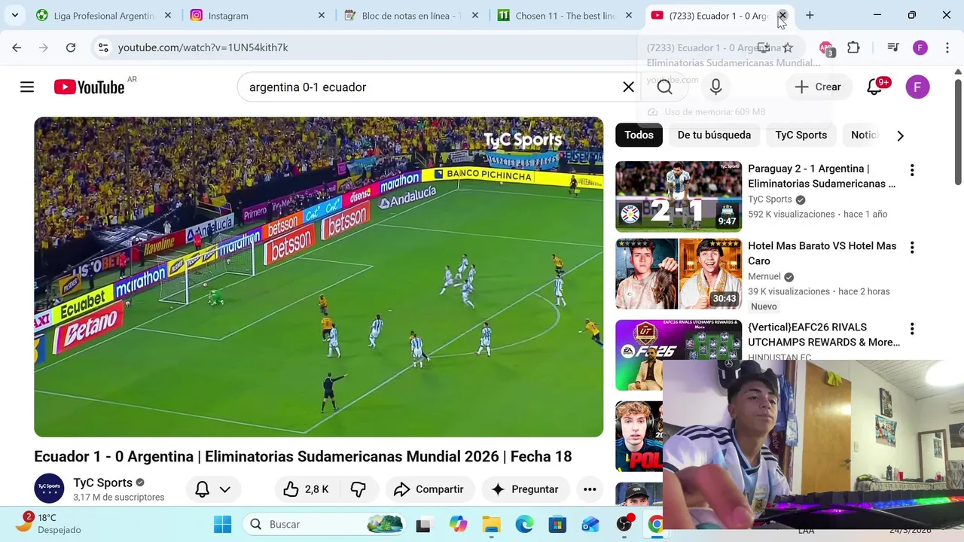The height and width of the screenshot is (542, 964).
Task: Open Task View on the taskbar
Action: point(423,524)
